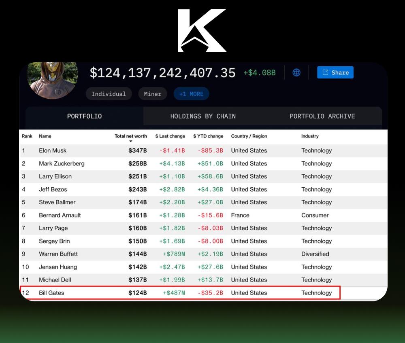
Task: Click Bill Gates's $124B net worth
Action: [138, 293]
